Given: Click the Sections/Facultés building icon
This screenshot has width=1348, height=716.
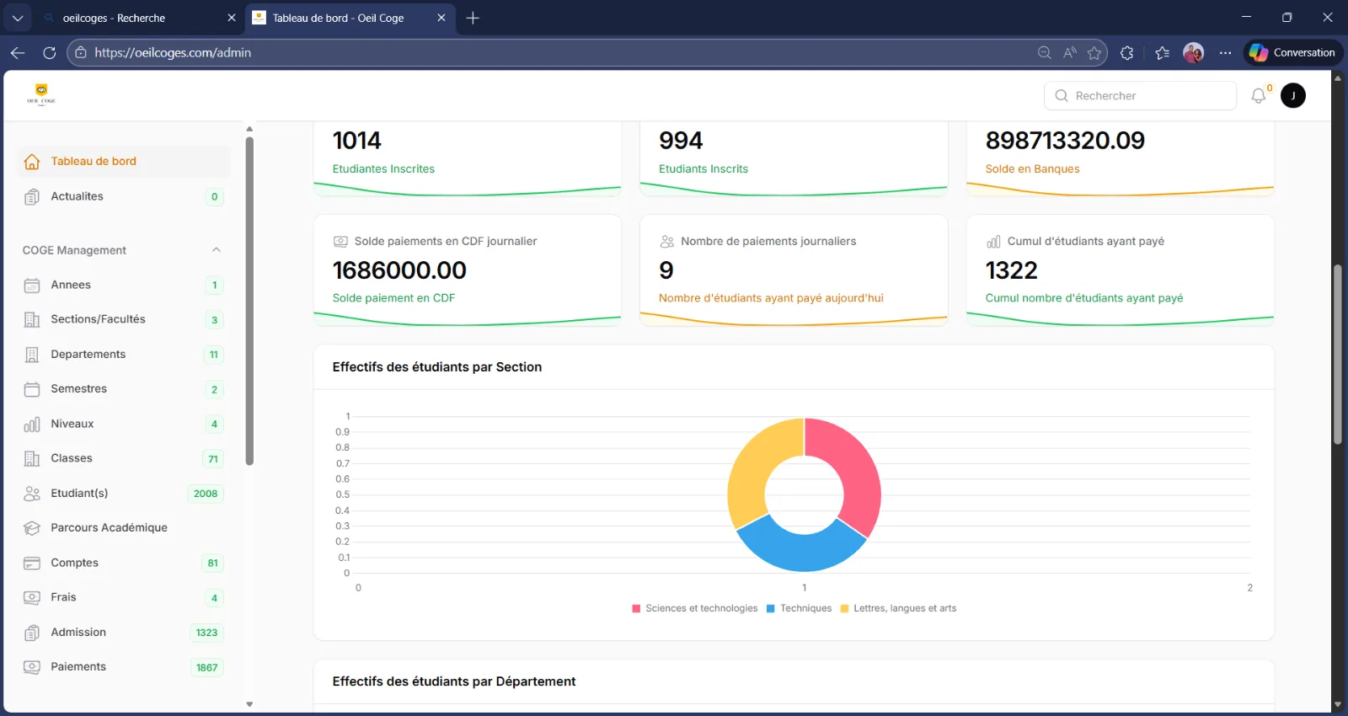Looking at the screenshot, I should point(32,320).
